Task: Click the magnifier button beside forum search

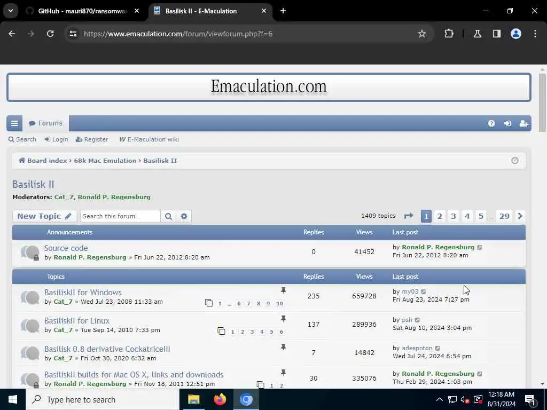Action: 168,216
